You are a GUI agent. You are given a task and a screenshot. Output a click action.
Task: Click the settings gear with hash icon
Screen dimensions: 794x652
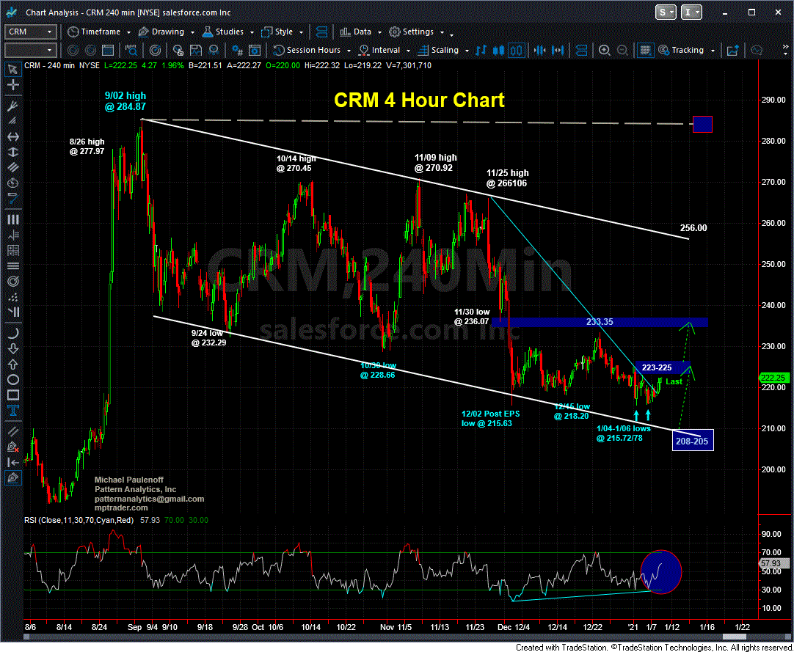[x=237, y=50]
